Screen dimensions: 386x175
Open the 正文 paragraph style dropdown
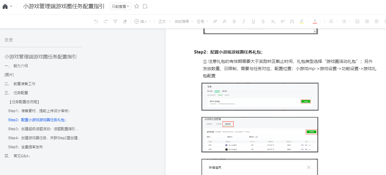tap(165, 21)
